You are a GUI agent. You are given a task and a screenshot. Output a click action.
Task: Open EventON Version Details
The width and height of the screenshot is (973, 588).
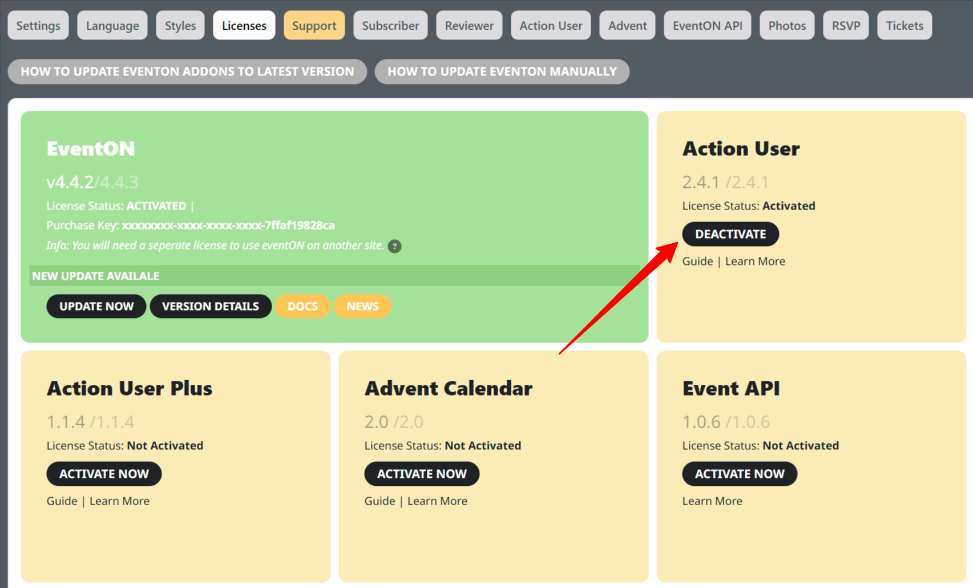coord(211,307)
